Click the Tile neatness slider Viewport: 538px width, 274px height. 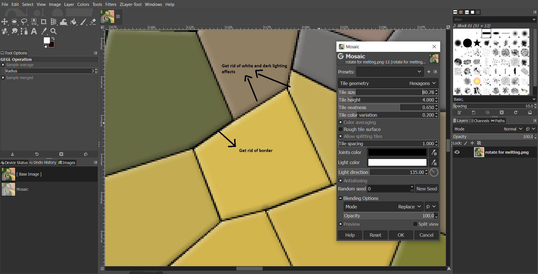click(388, 107)
